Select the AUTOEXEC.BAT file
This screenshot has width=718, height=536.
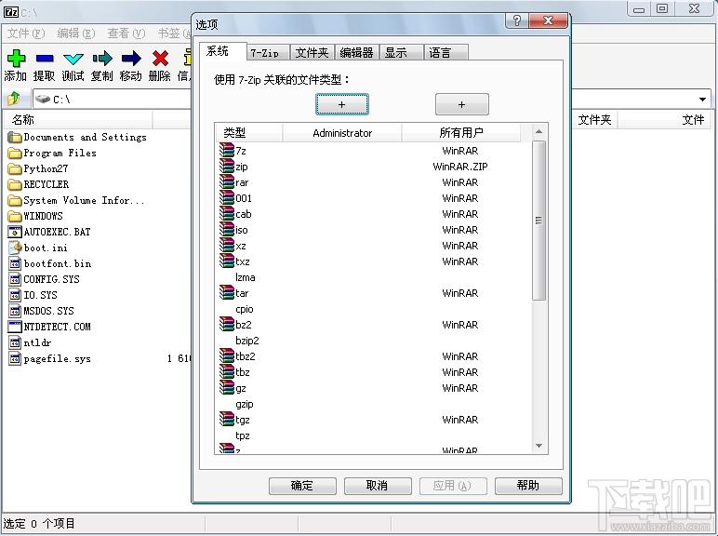49,232
